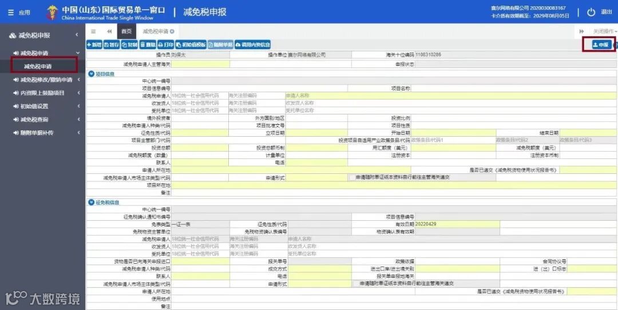Click the rewind tabs double-arrow left icon
Screen dimensions: 618x310
[x=109, y=31]
